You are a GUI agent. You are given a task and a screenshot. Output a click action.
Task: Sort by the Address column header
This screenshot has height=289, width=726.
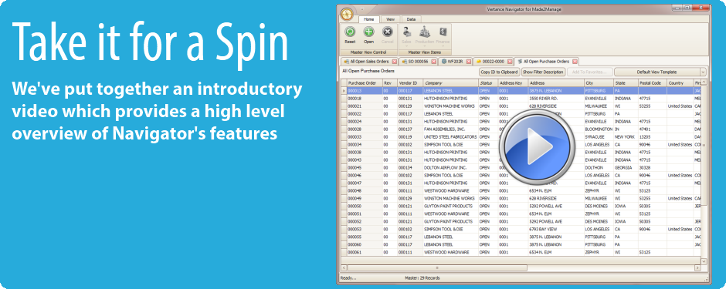pos(556,83)
